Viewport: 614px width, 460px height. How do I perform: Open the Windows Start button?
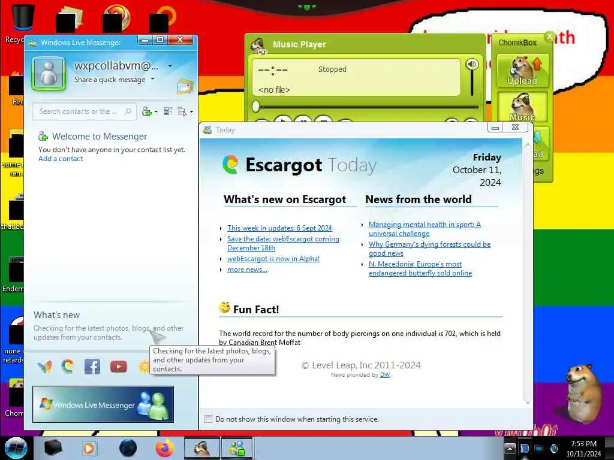click(16, 448)
